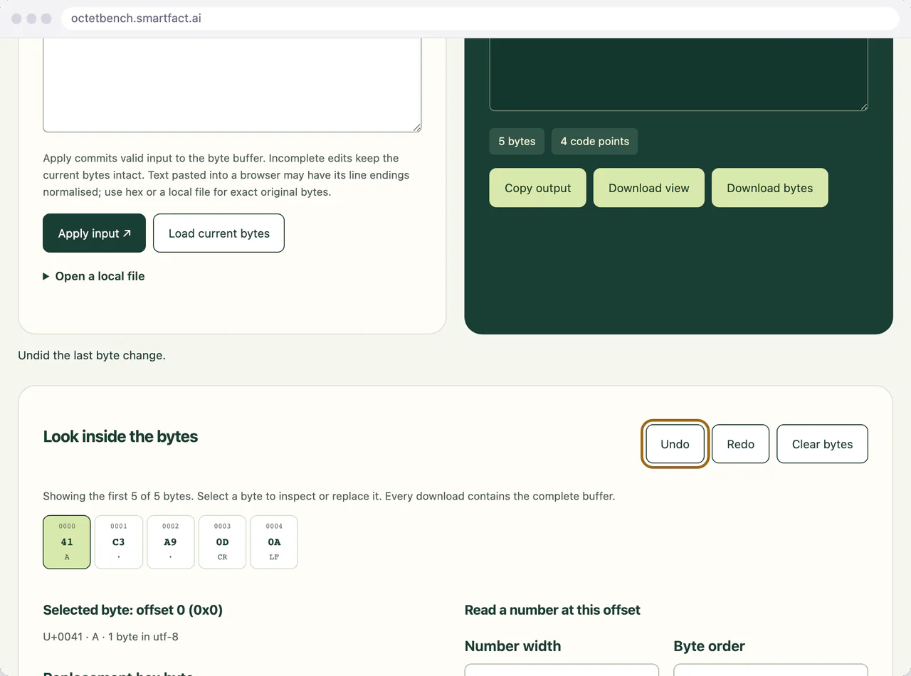911x676 pixels.
Task: Click the 'U+0041 · A · 1 byte in utf-8' line
Action: click(x=111, y=636)
